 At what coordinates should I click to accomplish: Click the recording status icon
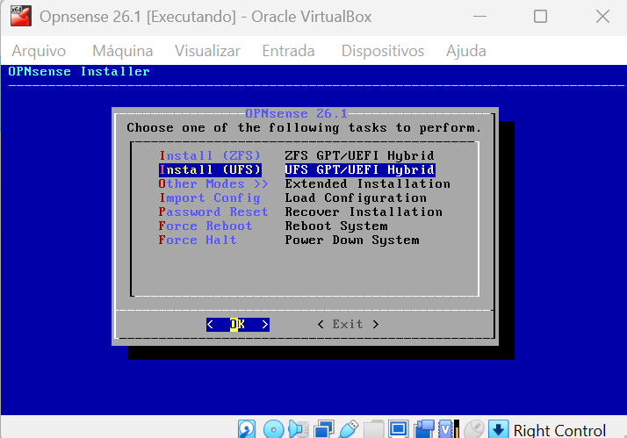click(424, 429)
